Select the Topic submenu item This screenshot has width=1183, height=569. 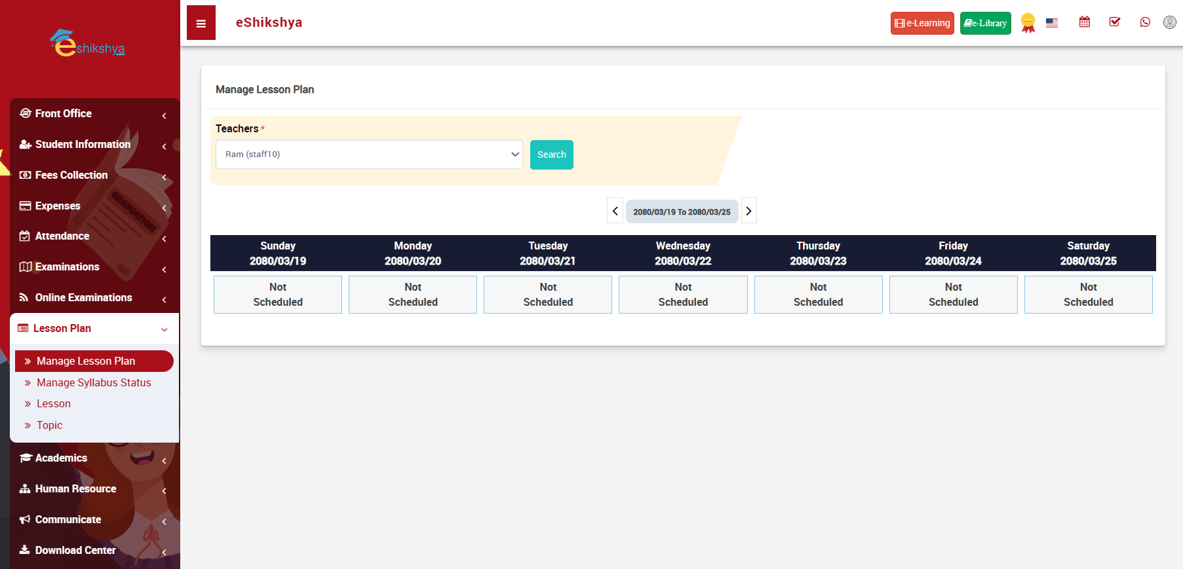coord(49,426)
